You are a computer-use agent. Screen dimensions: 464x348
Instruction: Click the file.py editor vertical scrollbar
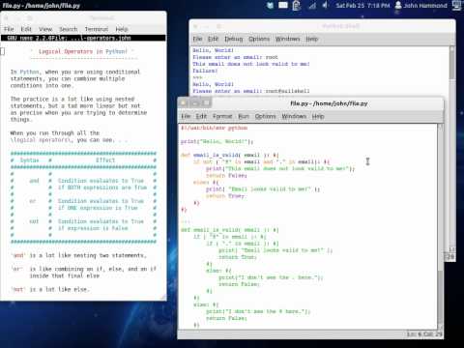[440, 226]
